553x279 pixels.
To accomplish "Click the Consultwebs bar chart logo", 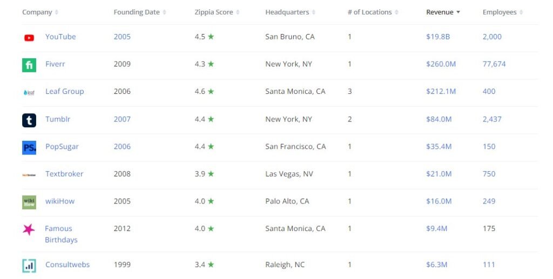I will pos(29,266).
